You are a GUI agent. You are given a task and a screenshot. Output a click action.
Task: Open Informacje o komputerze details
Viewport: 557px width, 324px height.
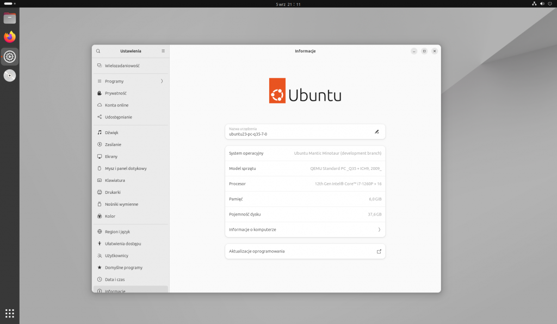(305, 229)
